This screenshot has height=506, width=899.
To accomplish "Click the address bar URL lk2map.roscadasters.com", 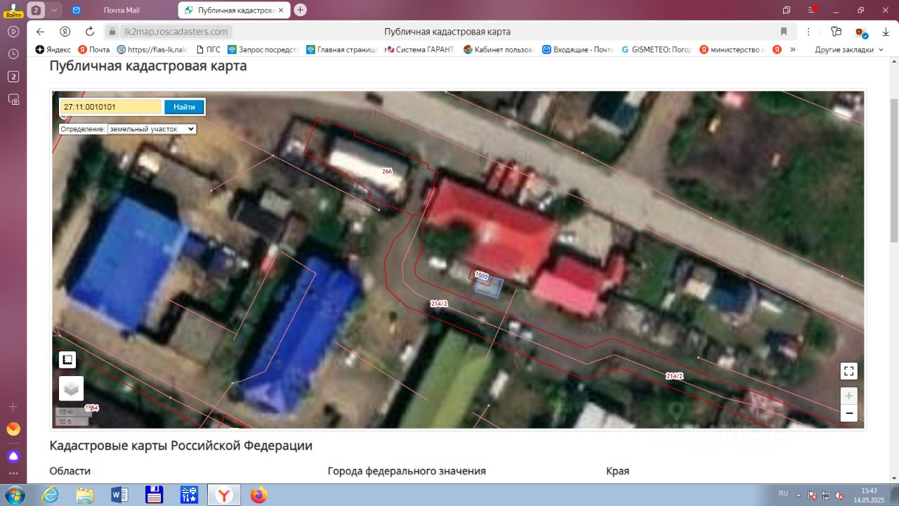I will 176,32.
